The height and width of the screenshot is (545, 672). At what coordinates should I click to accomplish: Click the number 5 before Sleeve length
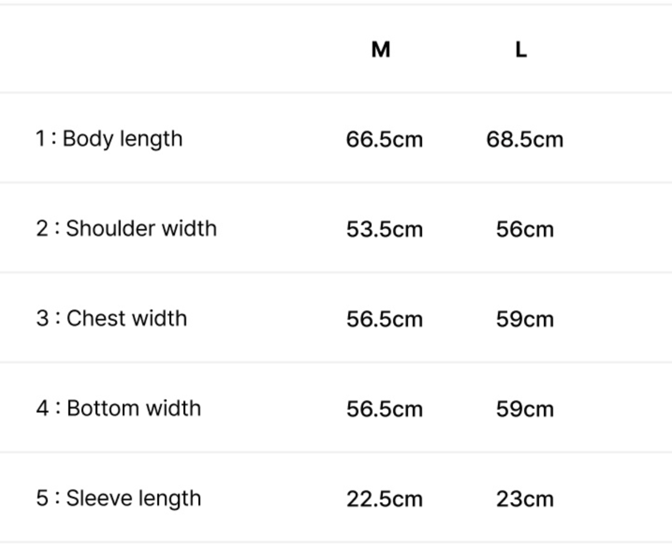42,498
